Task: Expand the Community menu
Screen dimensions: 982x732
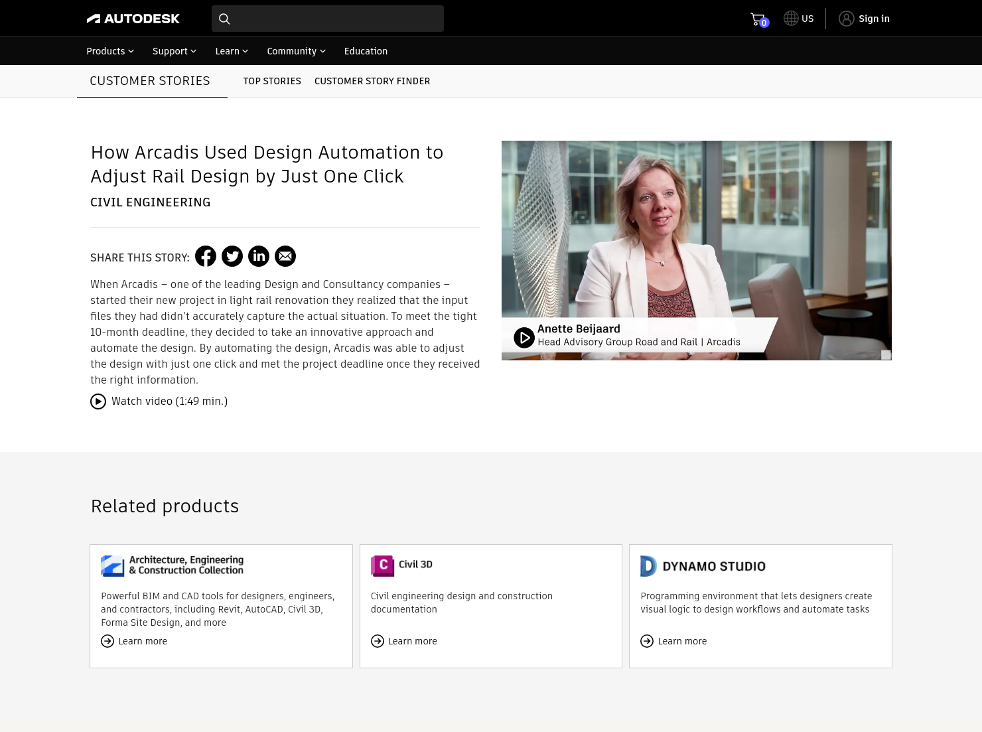Action: point(296,51)
